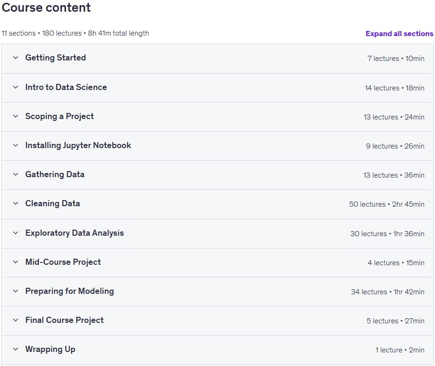The height and width of the screenshot is (366, 435).
Task: Select the Wrapping Up section title
Action: pos(50,349)
